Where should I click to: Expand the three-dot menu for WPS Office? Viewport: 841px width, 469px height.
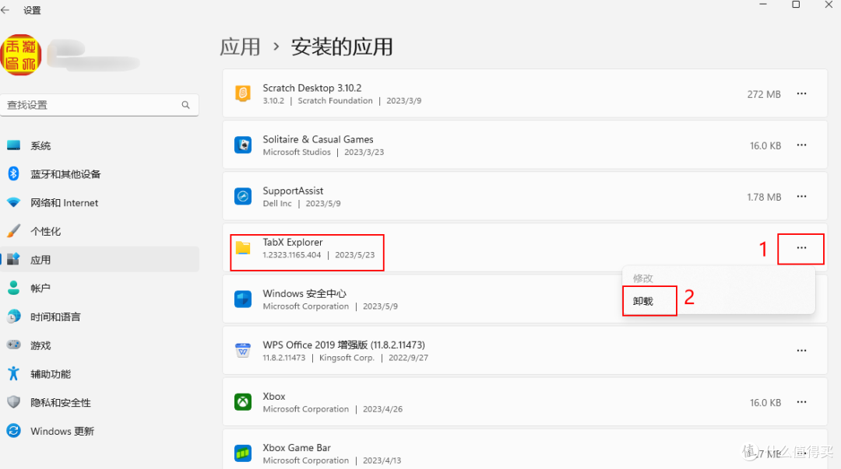click(x=801, y=351)
